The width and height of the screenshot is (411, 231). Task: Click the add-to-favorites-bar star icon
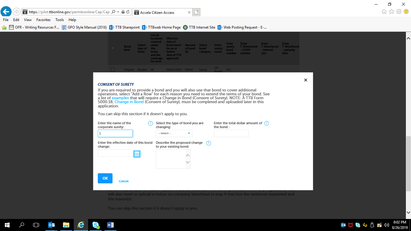click(x=4, y=27)
